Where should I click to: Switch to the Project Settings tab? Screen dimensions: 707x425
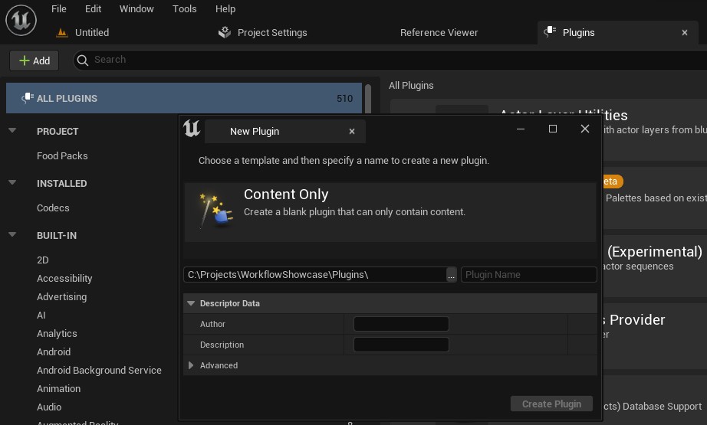pos(272,32)
